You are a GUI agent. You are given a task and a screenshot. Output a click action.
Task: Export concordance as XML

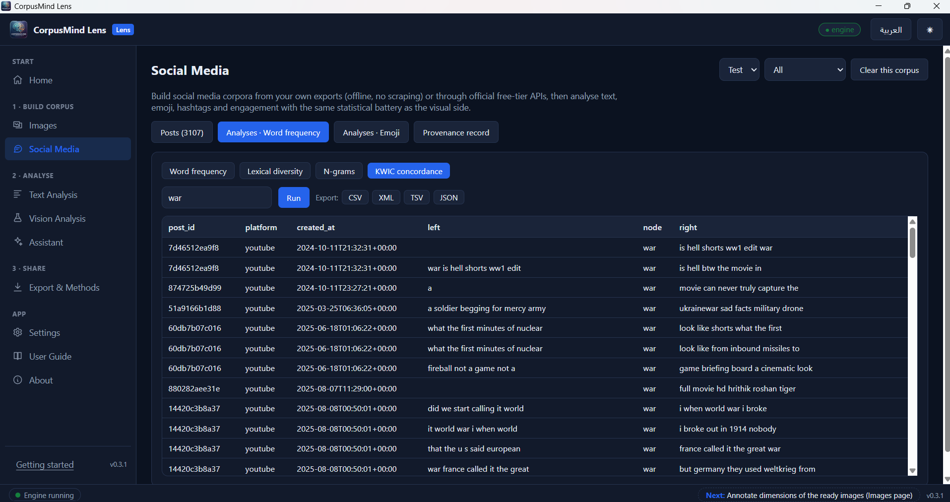(x=386, y=197)
